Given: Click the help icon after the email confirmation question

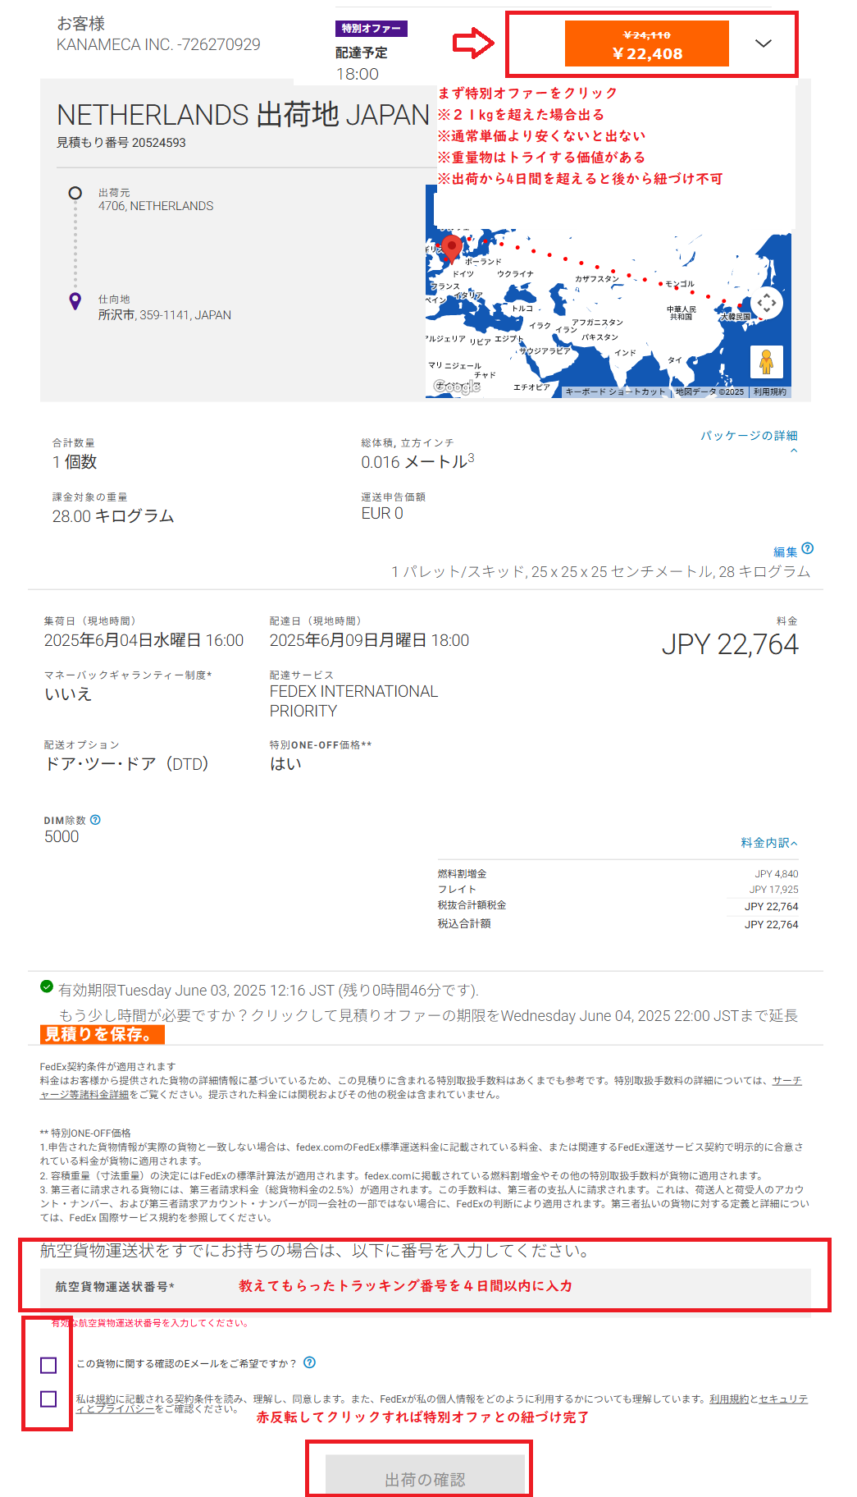Looking at the screenshot, I should pyautogui.click(x=309, y=1362).
